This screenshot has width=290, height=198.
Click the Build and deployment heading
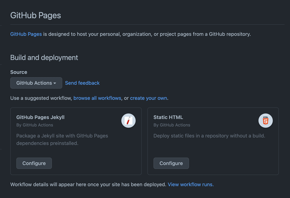click(44, 58)
